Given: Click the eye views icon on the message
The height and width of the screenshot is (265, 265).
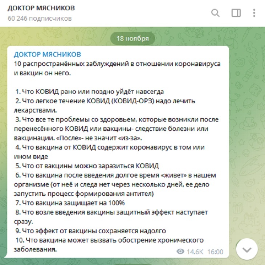Looking at the screenshot, I should pyautogui.click(x=180, y=252).
